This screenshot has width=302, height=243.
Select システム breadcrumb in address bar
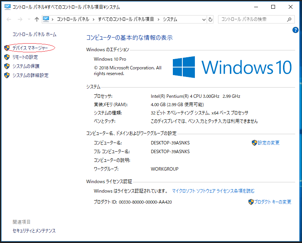point(170,19)
